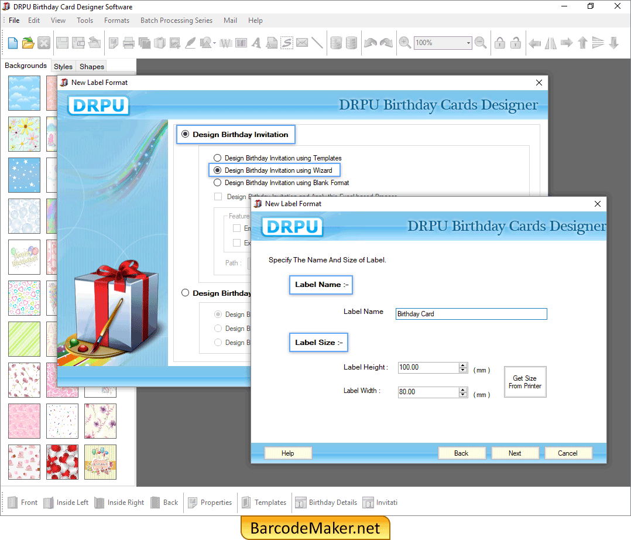Select the diagonal line drawing tool
Viewport: 631px width, 540px height.
click(x=317, y=43)
